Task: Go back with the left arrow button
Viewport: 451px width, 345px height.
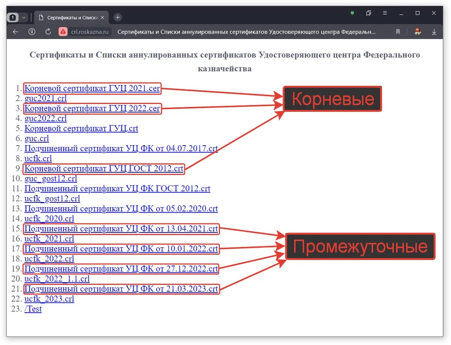Action: pos(15,32)
